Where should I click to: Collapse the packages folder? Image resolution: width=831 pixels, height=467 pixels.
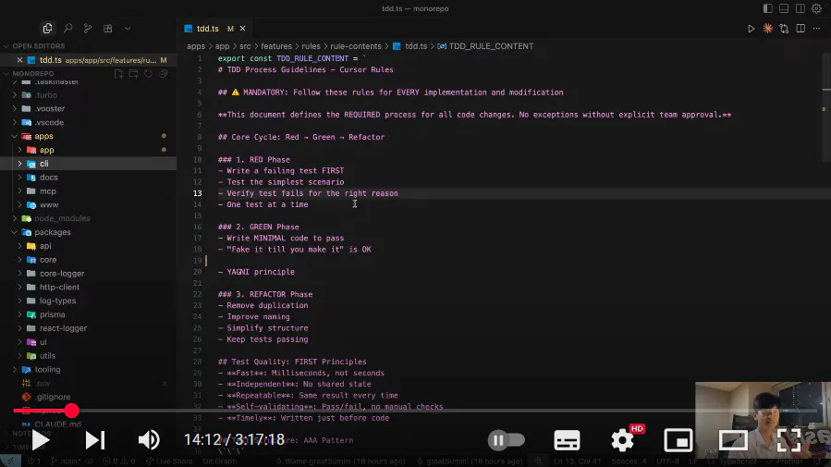point(14,232)
